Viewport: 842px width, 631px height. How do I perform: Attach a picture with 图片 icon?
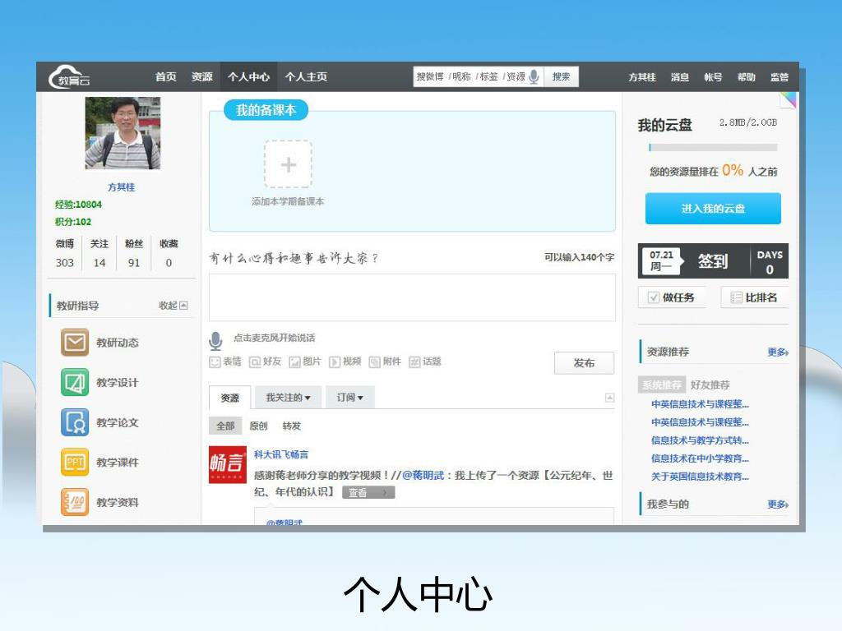tap(295, 362)
